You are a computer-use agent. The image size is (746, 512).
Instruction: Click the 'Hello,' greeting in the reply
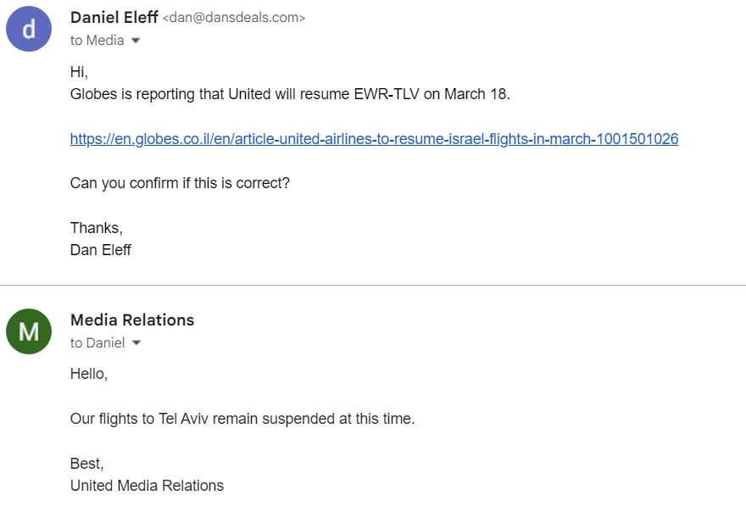click(x=89, y=374)
